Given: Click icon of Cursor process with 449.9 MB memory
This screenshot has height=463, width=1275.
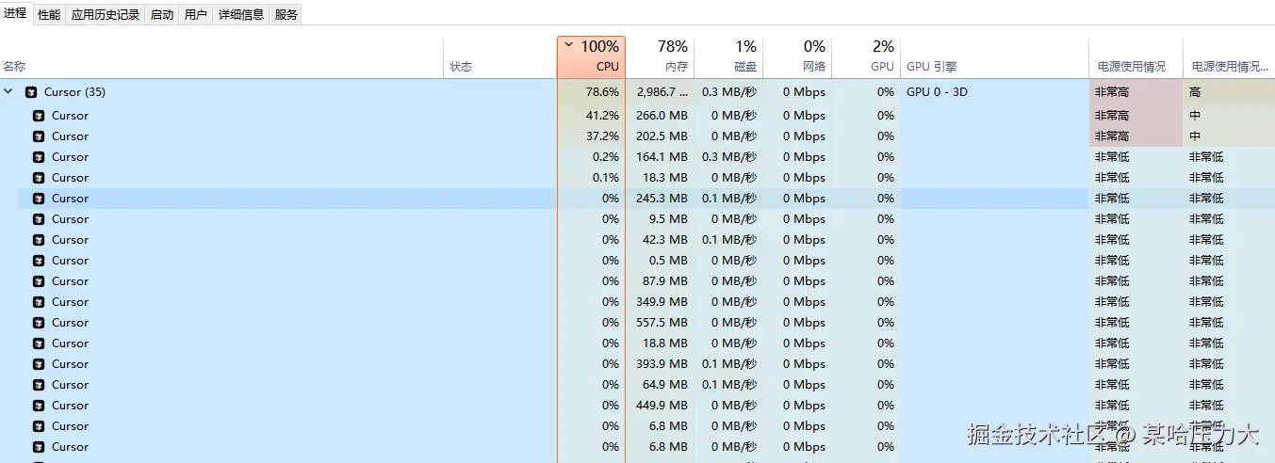Looking at the screenshot, I should coord(39,406).
